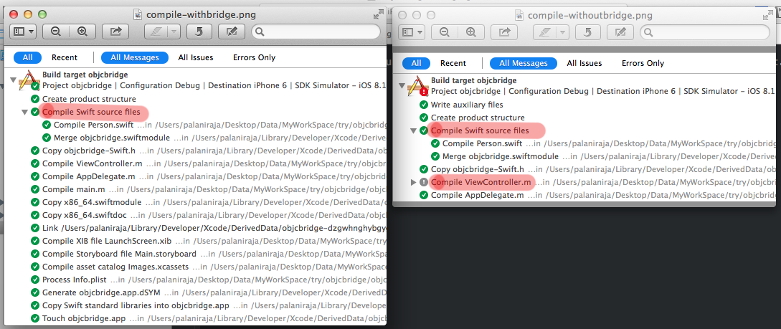Click search field in compile-withbridge window
Screen dimensions: 781x329
tap(316, 32)
